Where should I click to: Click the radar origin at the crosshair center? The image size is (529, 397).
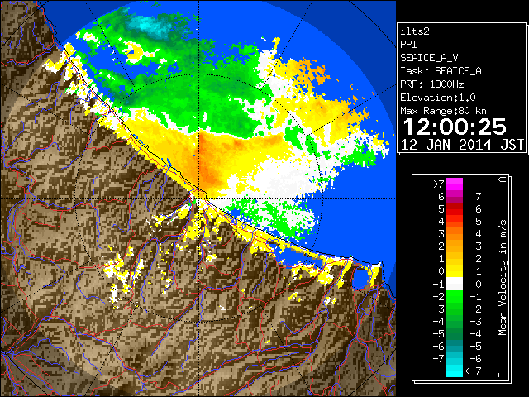[x=199, y=198]
